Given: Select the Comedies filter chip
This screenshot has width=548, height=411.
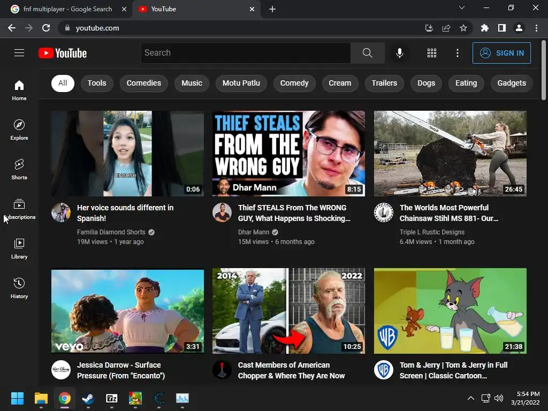Looking at the screenshot, I should (143, 83).
